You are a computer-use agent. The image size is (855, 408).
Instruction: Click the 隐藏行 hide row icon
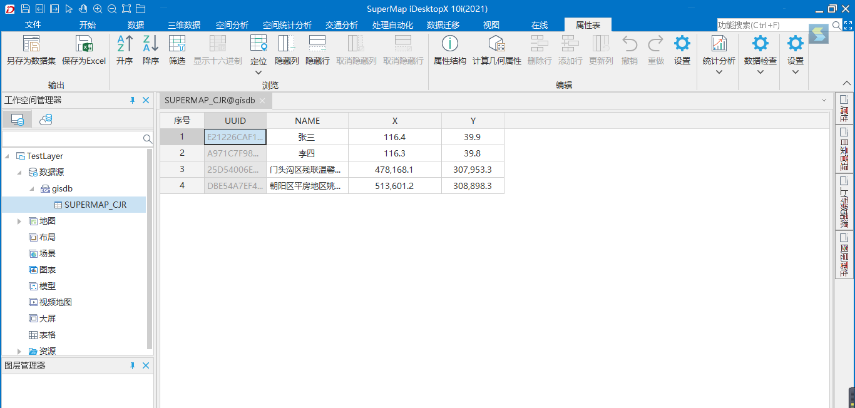(317, 43)
